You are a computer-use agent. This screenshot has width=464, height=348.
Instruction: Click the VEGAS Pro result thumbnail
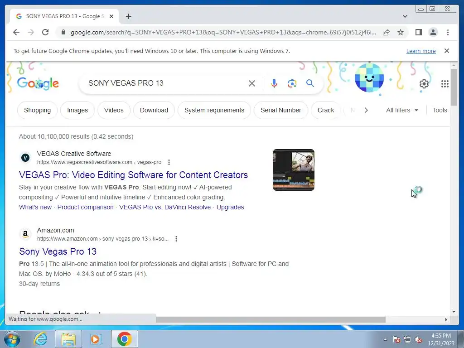(293, 170)
